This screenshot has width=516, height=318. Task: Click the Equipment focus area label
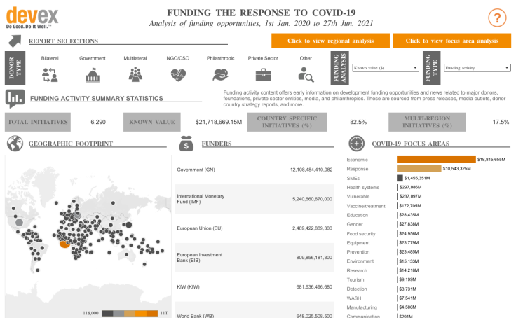tap(358, 242)
